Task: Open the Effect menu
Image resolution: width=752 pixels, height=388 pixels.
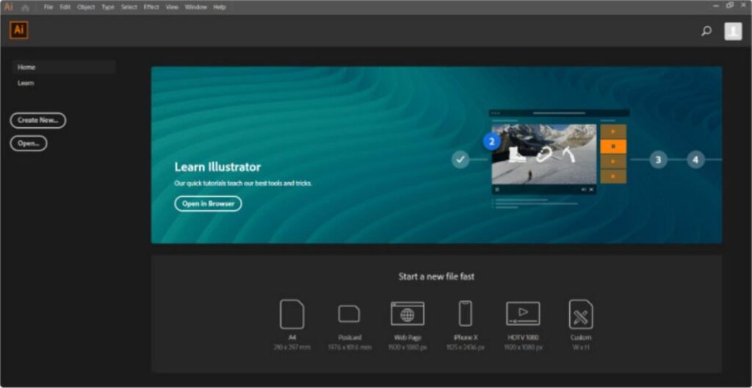Action: click(151, 7)
